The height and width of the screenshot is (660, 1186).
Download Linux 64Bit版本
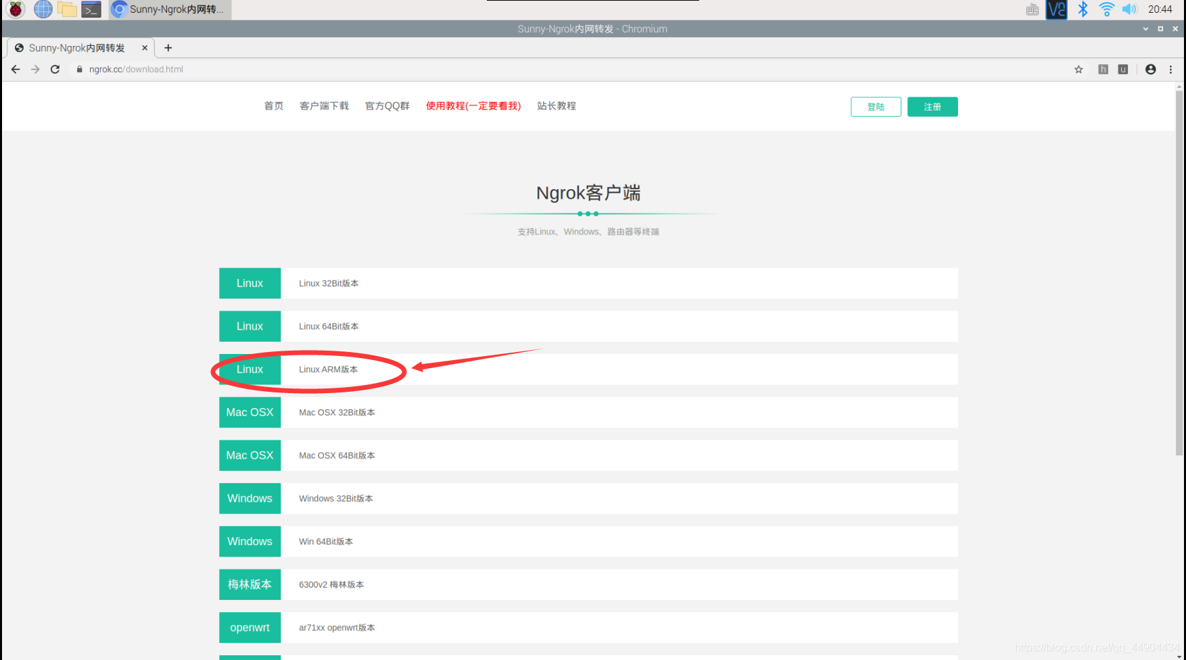(329, 326)
